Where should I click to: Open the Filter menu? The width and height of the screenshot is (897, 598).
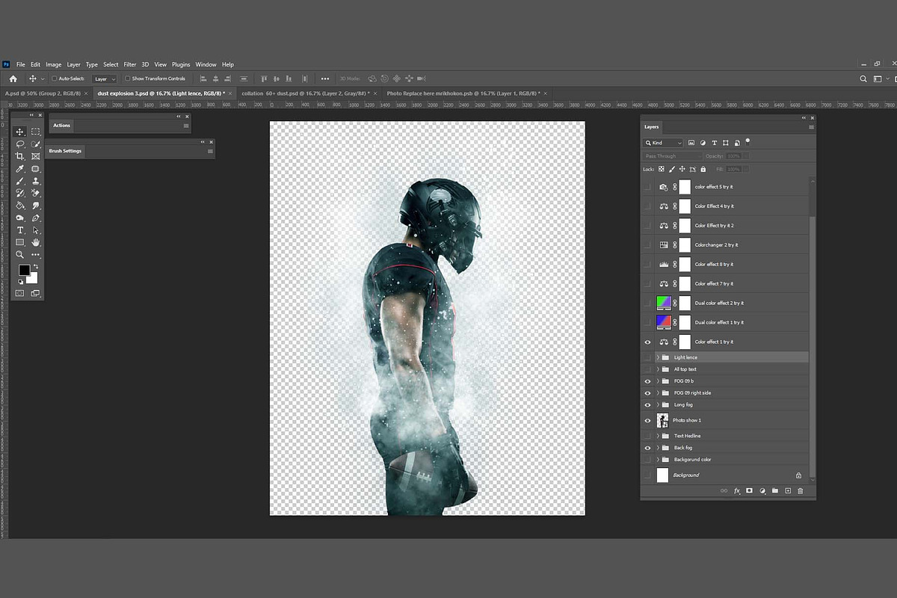pos(130,65)
